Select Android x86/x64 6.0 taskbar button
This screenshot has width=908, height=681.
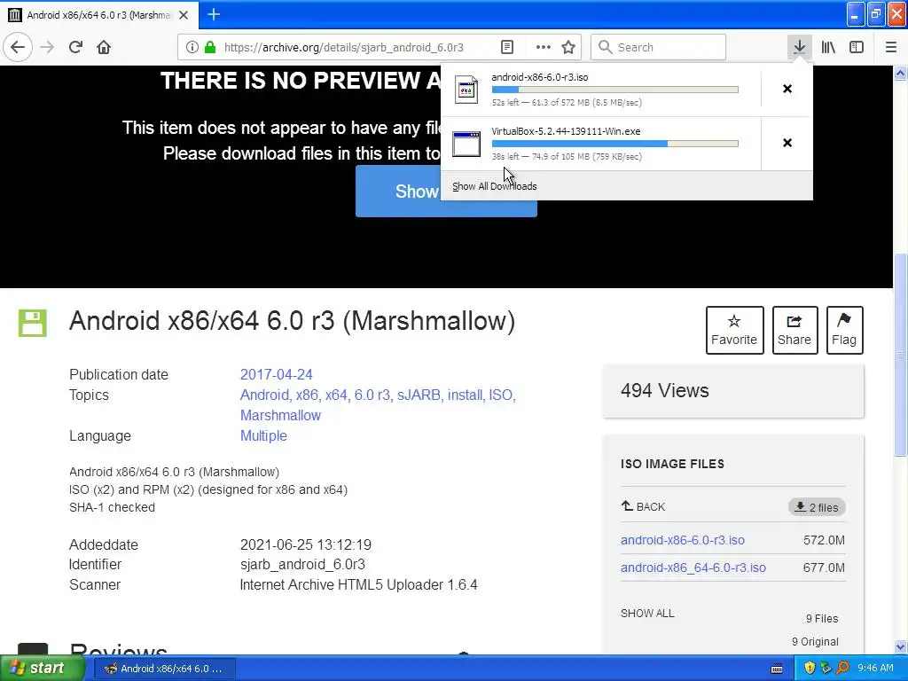tap(164, 669)
